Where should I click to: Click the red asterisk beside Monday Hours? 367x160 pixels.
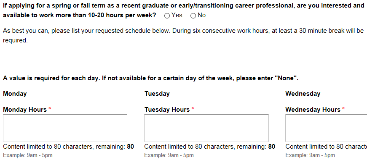click(50, 109)
